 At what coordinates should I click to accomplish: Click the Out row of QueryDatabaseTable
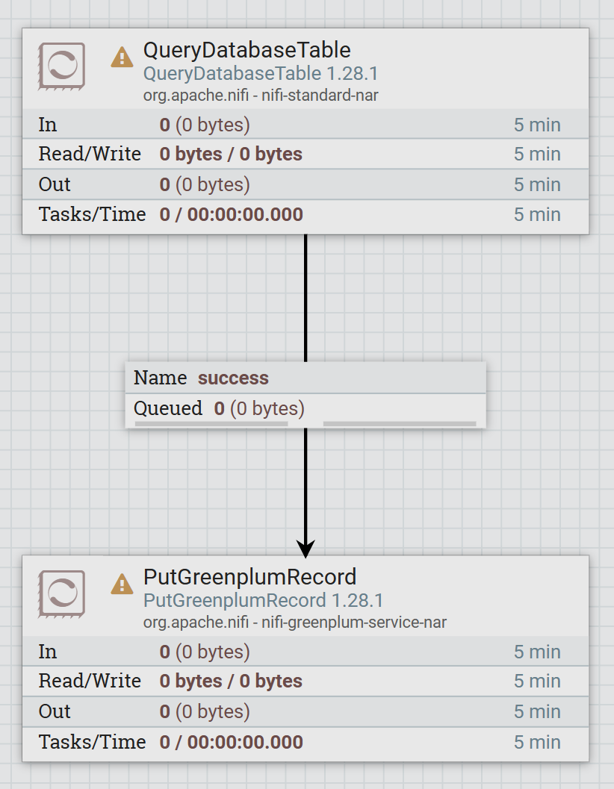tap(306, 184)
